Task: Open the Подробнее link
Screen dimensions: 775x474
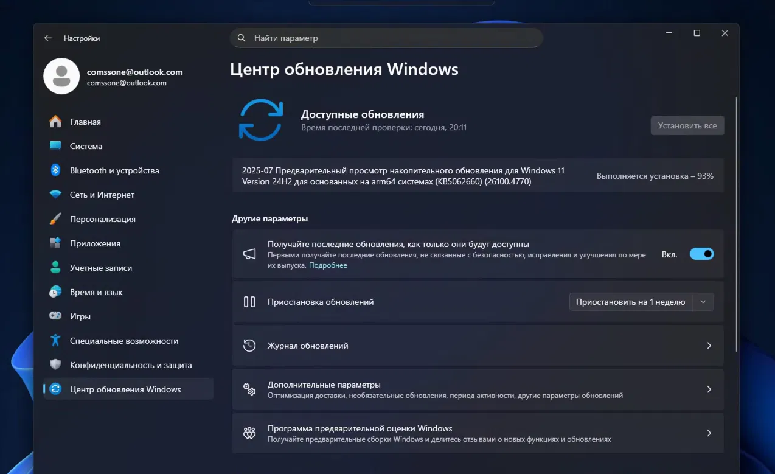Action: (x=328, y=265)
